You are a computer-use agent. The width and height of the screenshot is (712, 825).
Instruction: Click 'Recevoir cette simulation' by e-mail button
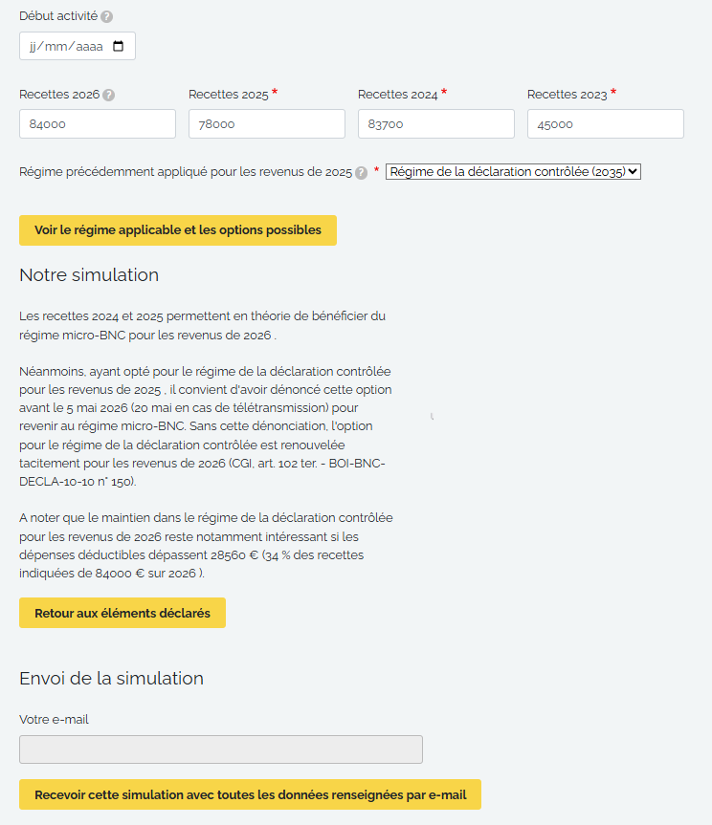(x=250, y=794)
